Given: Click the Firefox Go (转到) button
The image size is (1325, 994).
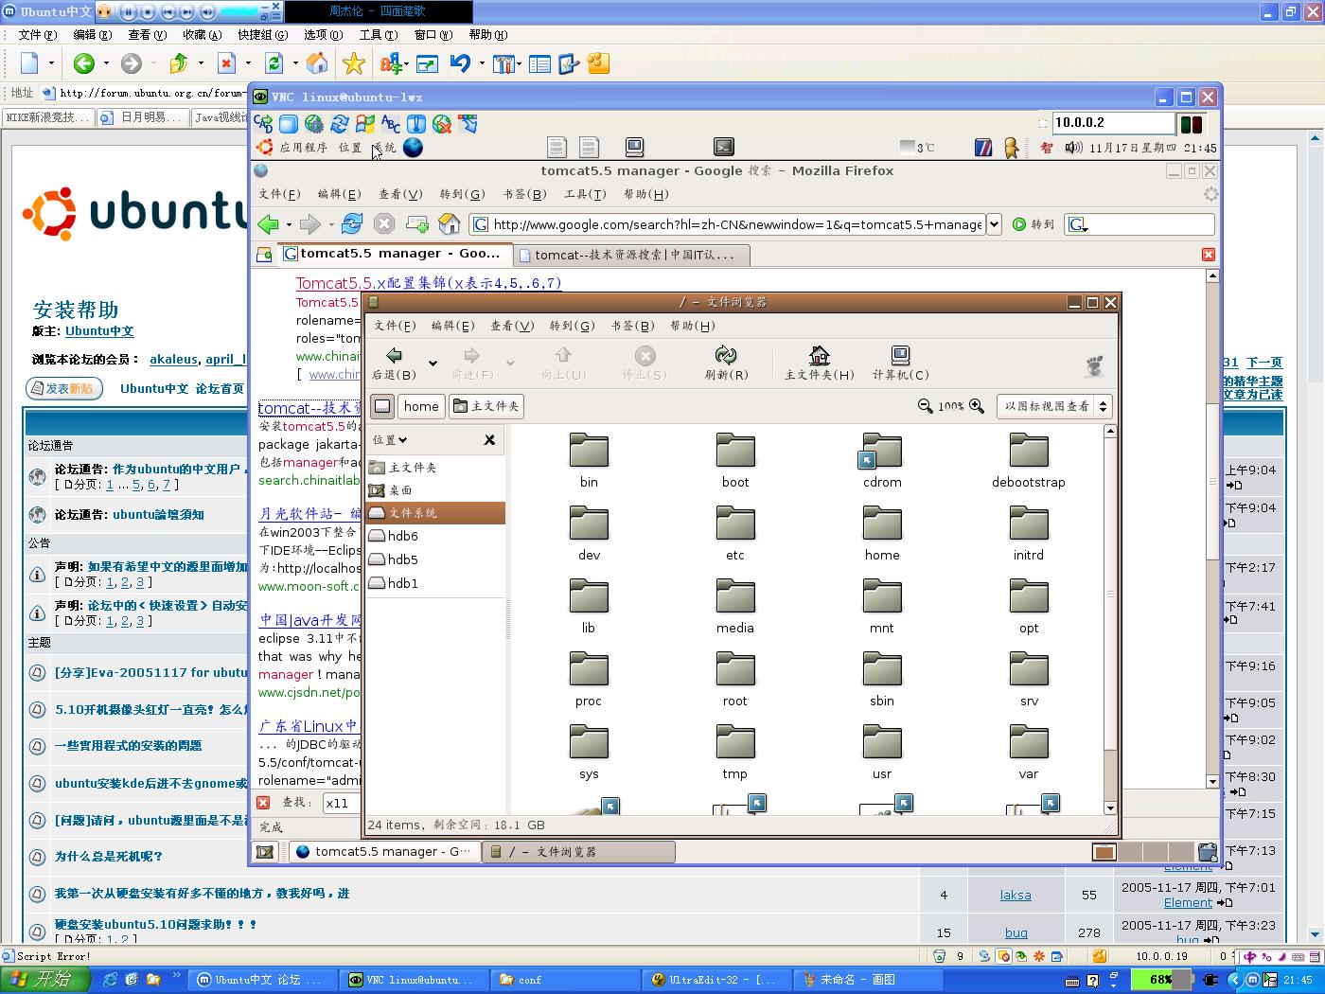Looking at the screenshot, I should click(1033, 224).
